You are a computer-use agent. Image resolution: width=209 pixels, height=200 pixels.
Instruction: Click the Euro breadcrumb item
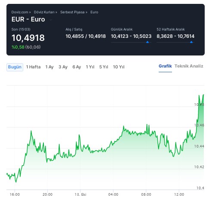94,12
